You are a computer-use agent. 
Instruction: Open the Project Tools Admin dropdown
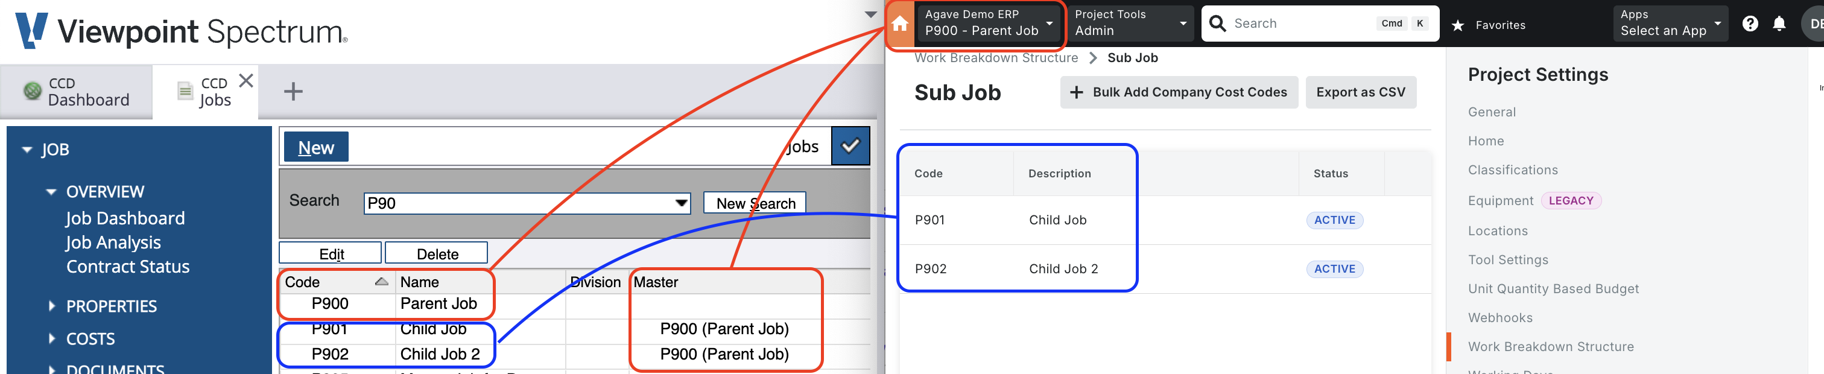(x=1130, y=24)
